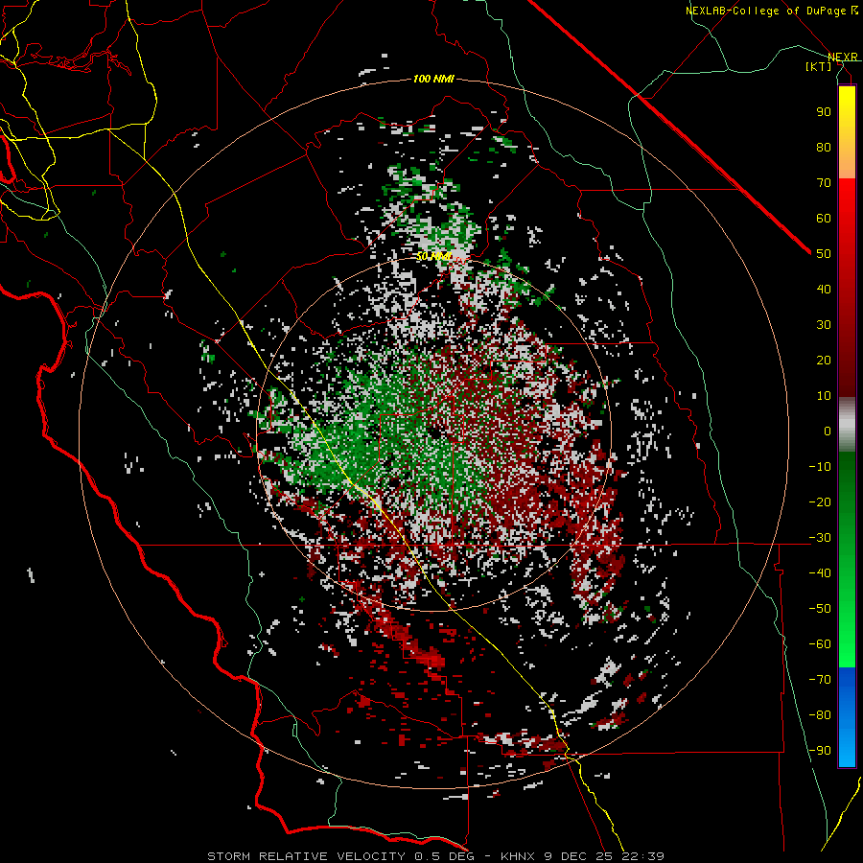Select the -20 value on the velocity scale
This screenshot has width=863, height=863.
click(820, 501)
